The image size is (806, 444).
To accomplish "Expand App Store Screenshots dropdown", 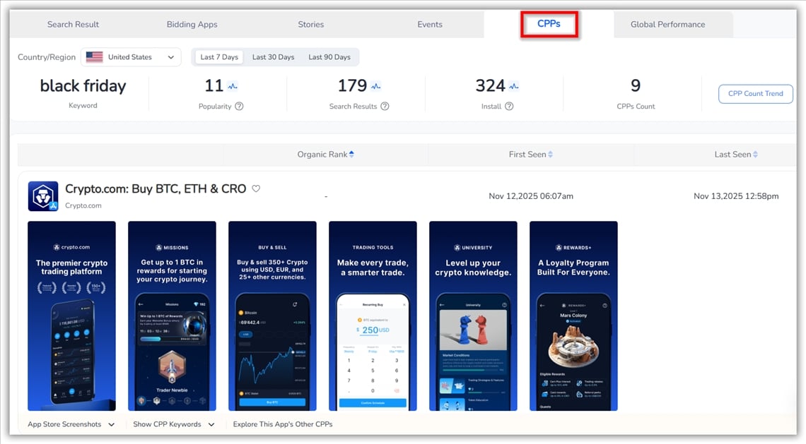I will pyautogui.click(x=71, y=424).
